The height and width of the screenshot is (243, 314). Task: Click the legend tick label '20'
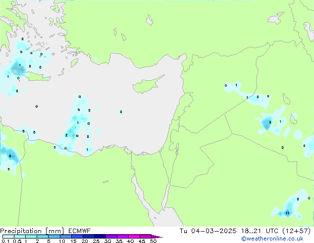point(85,241)
